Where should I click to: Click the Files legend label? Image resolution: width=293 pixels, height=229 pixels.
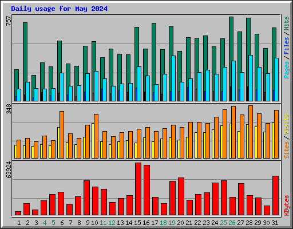[x=287, y=46]
